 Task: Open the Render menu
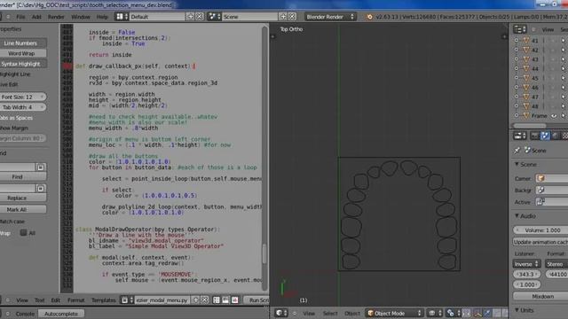click(x=56, y=17)
